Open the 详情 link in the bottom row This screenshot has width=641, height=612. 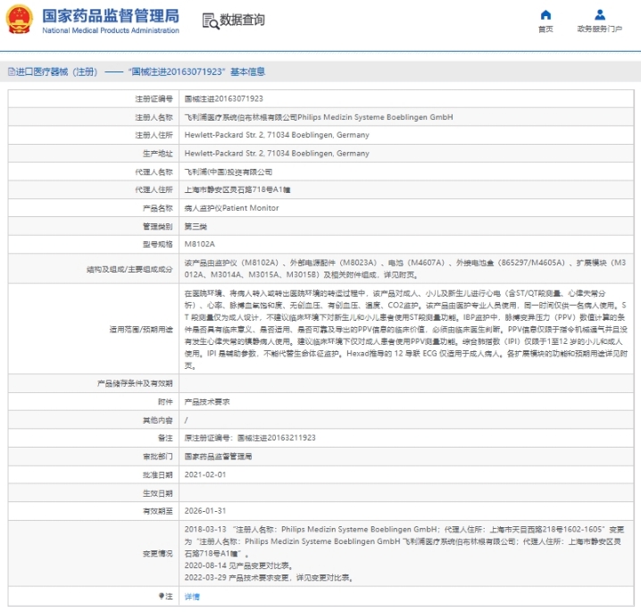tap(192, 596)
